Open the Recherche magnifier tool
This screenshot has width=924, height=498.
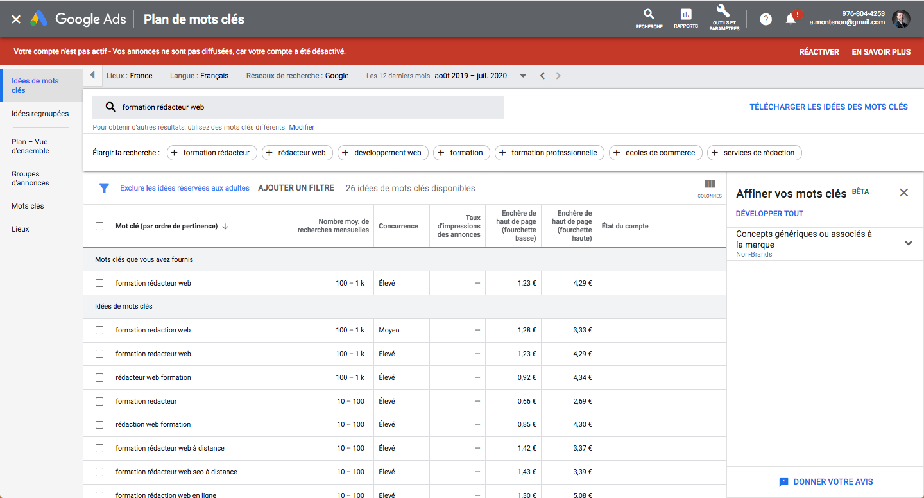point(649,19)
